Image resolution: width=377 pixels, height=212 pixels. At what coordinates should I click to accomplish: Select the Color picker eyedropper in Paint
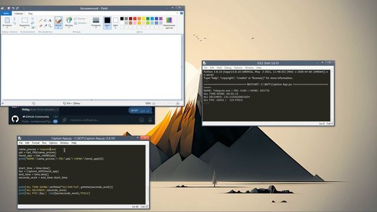[45, 26]
